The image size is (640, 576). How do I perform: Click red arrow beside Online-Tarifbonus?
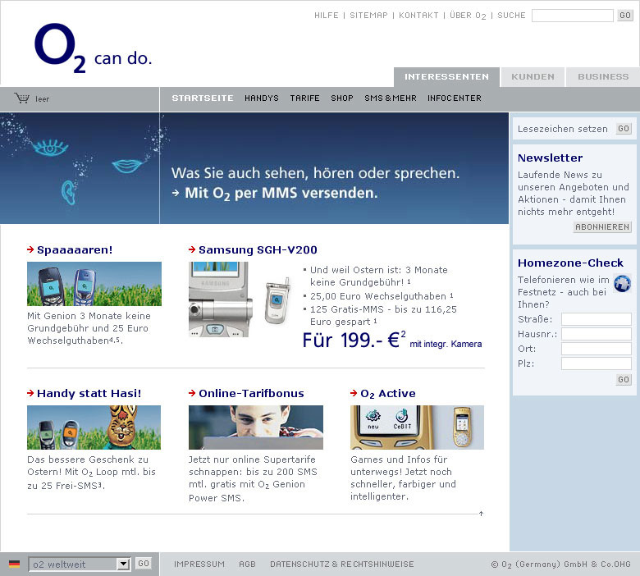click(192, 393)
